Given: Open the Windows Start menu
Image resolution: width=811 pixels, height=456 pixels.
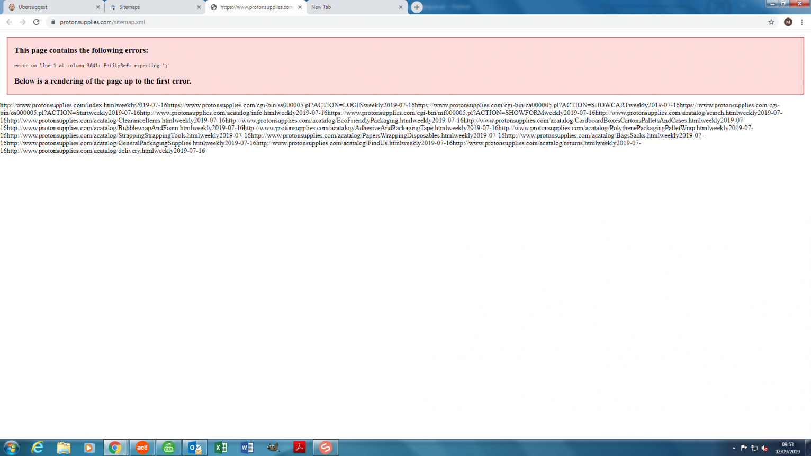Looking at the screenshot, I should pos(11,448).
